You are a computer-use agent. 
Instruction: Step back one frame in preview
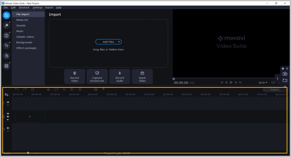(226, 83)
